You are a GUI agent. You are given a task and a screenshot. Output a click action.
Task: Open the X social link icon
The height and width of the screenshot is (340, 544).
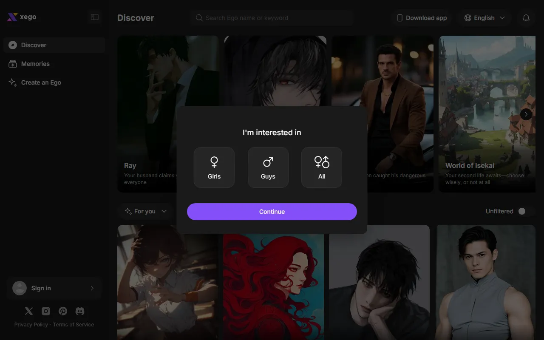coord(29,311)
